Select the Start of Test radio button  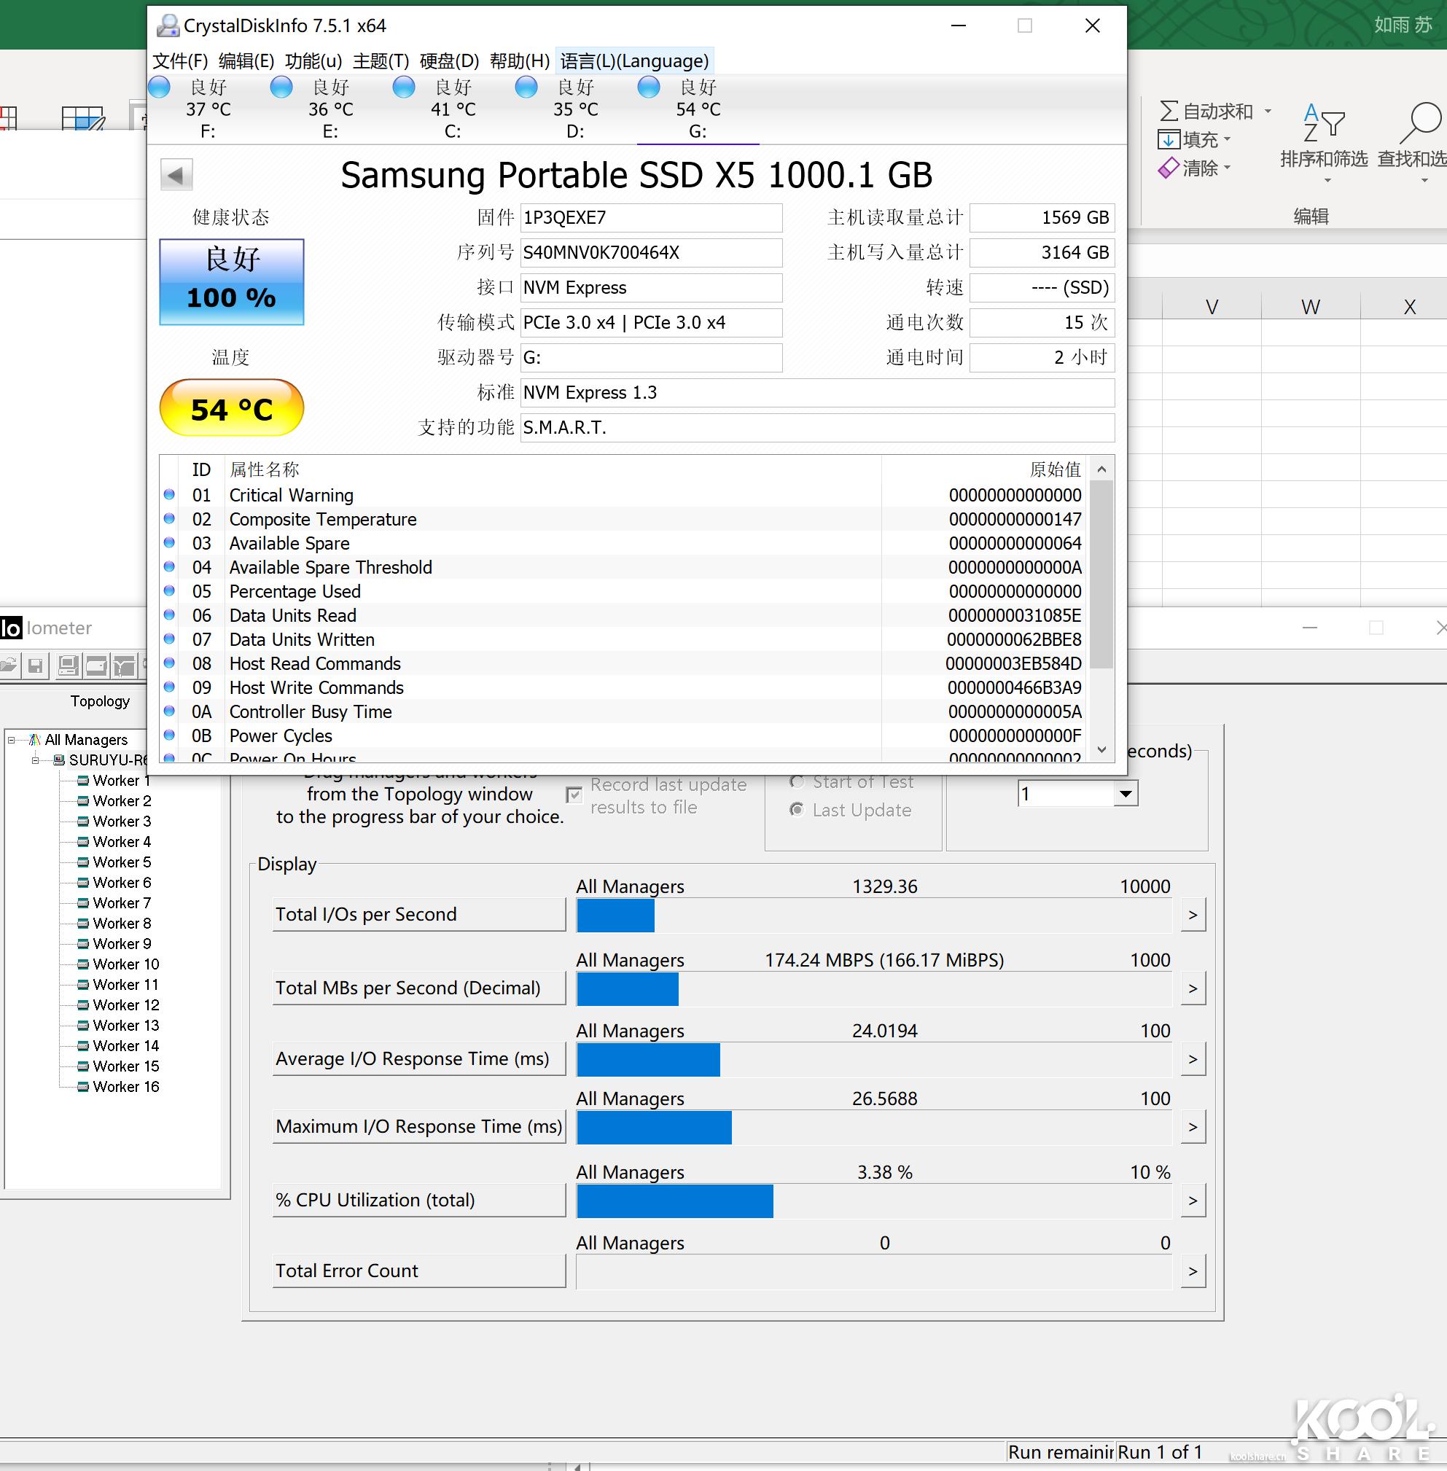(x=797, y=782)
